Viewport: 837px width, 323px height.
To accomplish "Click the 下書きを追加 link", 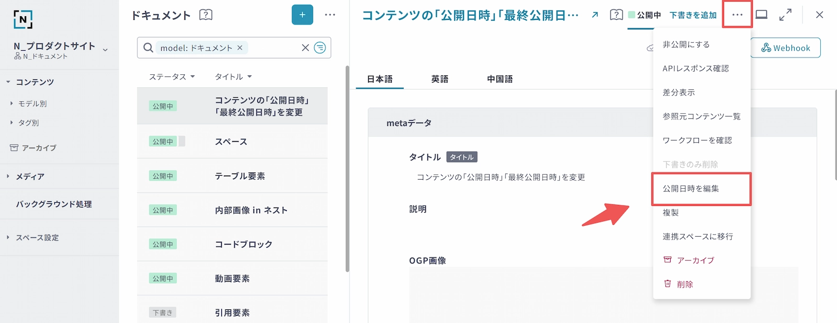I will coord(693,15).
